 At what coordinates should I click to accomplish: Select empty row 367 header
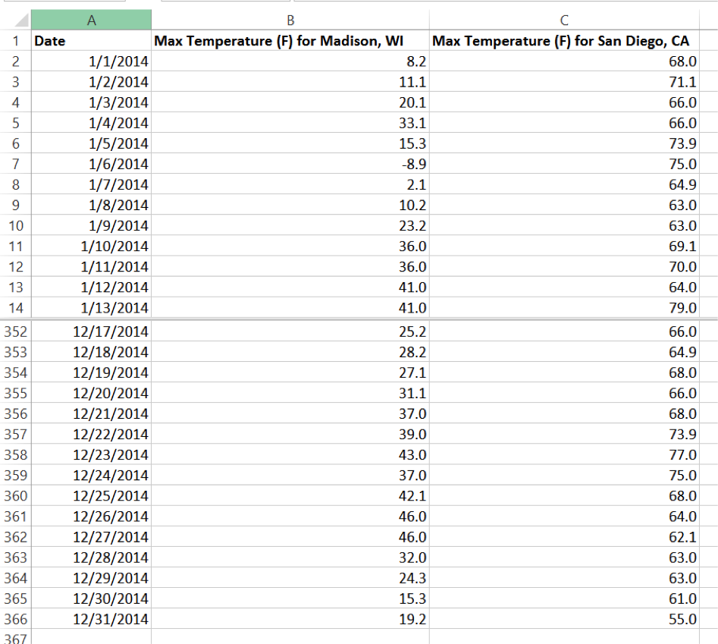15,638
